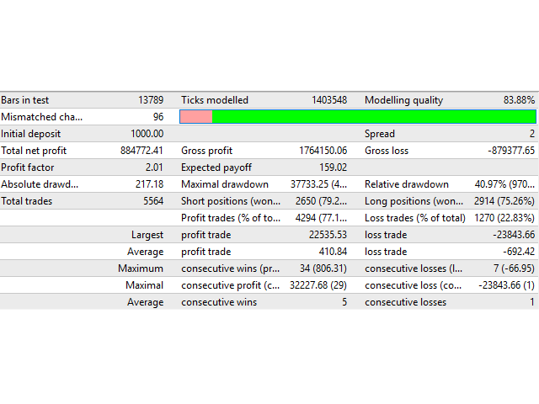Click the green part of quality bar

coord(374,117)
